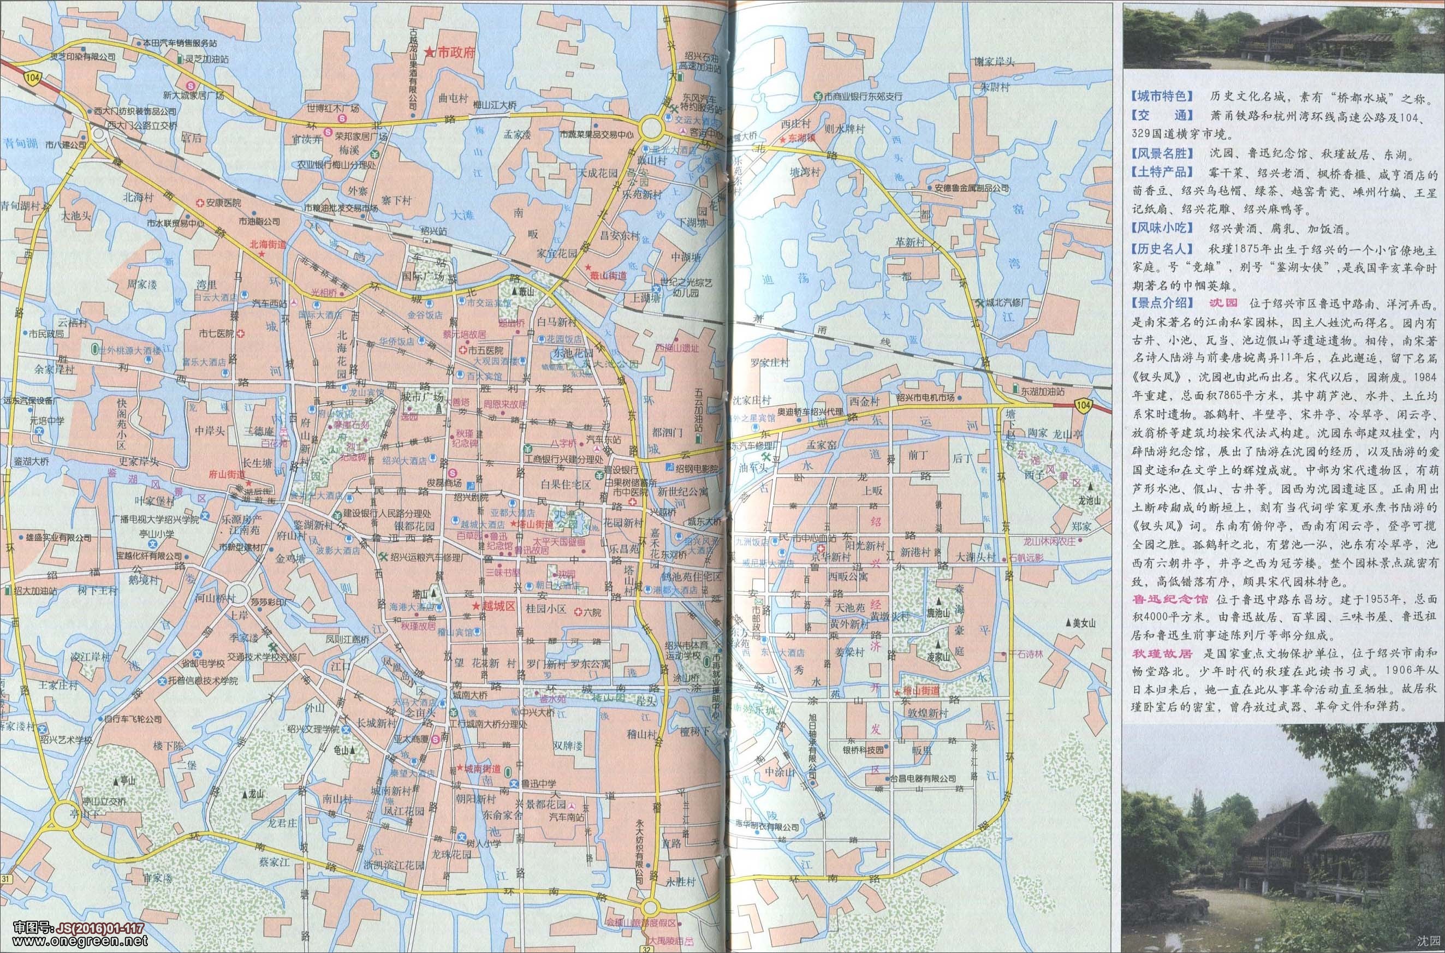Click the green fuel icon at 灵芝加油站
Screen dimensions: 1445x953
(181, 59)
